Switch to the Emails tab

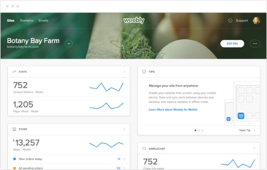[x=43, y=20]
